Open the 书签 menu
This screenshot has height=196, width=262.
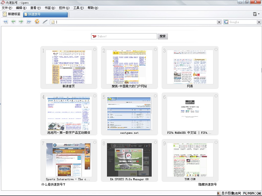pyautogui.click(x=50, y=8)
